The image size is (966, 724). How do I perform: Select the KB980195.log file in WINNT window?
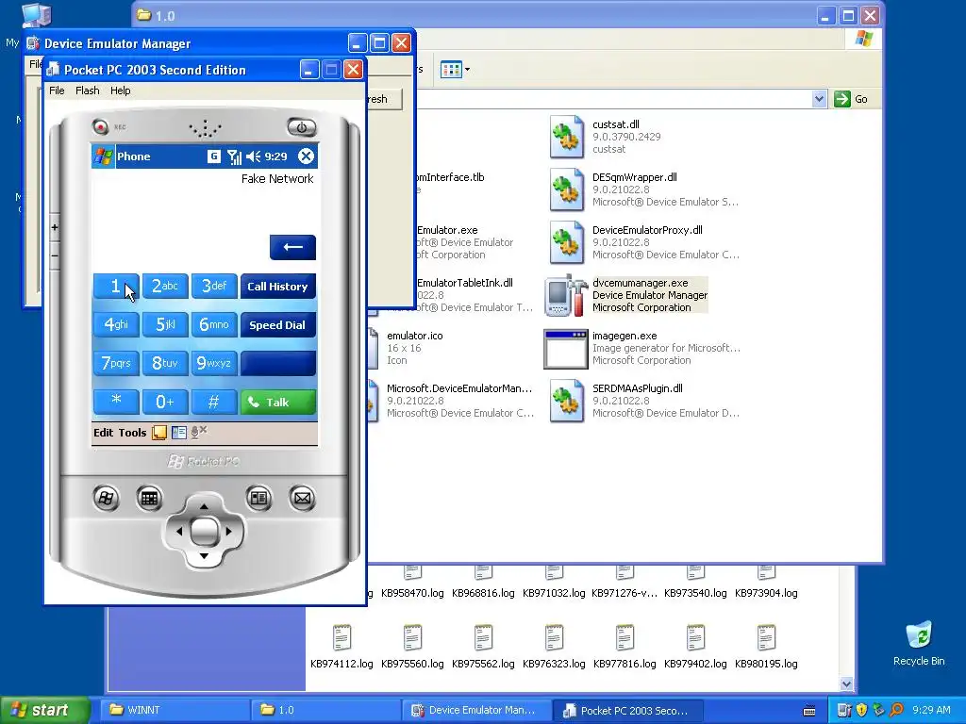point(766,646)
